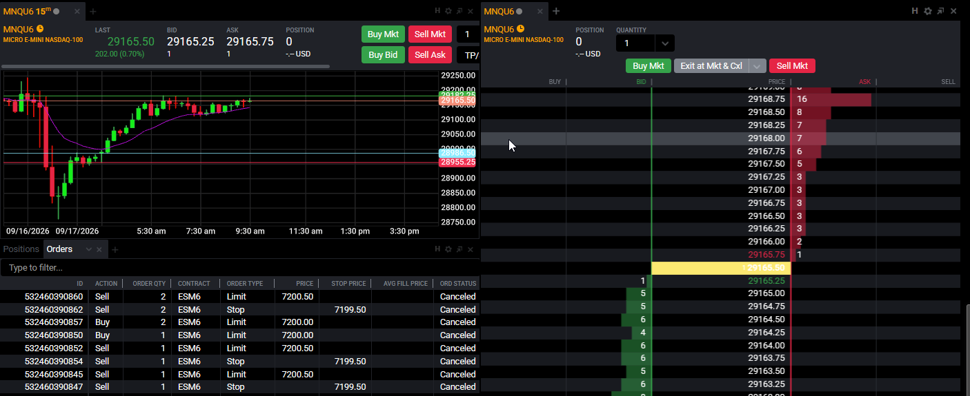Open settings gear of DOM ladder panel

928,11
